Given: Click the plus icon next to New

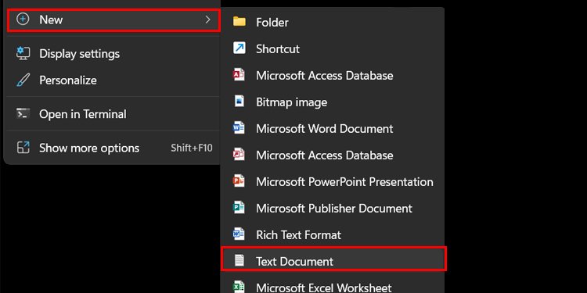Looking at the screenshot, I should pos(23,19).
